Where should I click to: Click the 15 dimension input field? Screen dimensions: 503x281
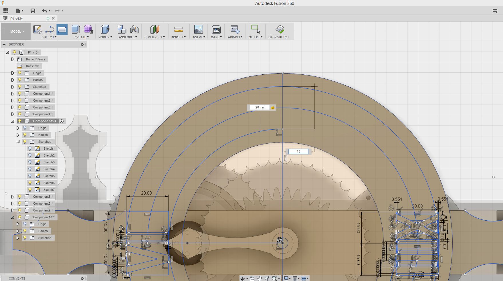(298, 152)
